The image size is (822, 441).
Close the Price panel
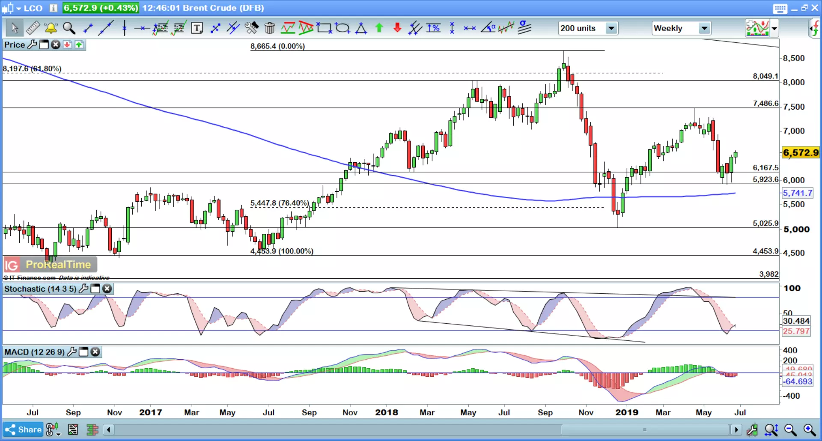point(55,45)
